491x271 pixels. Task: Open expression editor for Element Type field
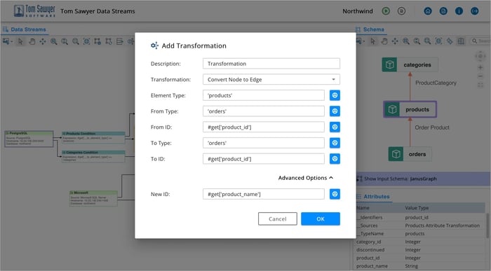point(335,95)
